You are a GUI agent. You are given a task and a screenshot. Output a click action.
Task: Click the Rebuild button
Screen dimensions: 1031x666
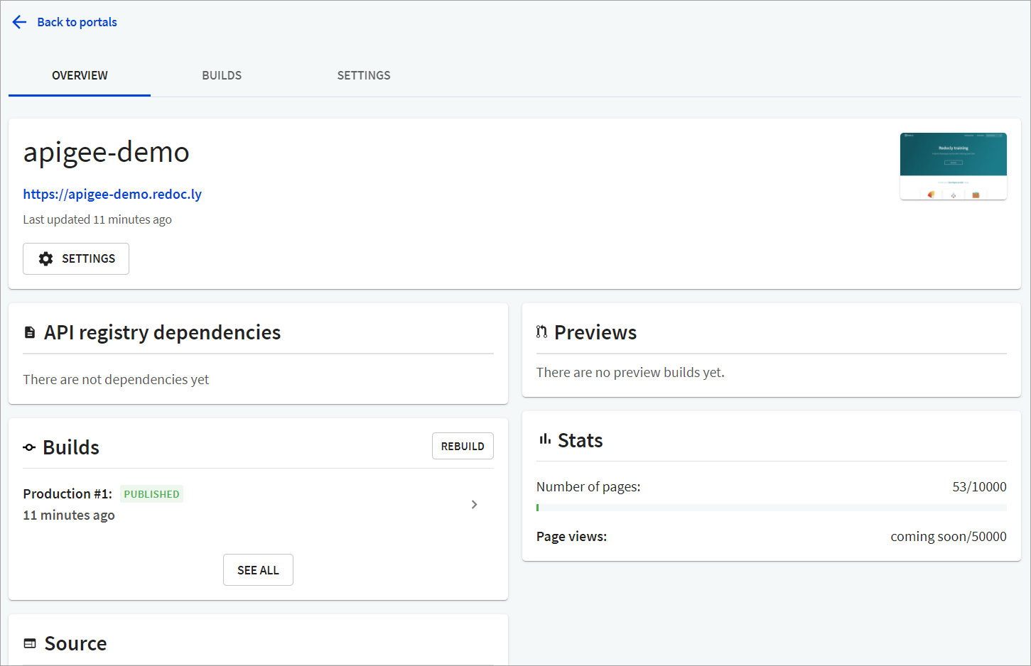click(463, 446)
